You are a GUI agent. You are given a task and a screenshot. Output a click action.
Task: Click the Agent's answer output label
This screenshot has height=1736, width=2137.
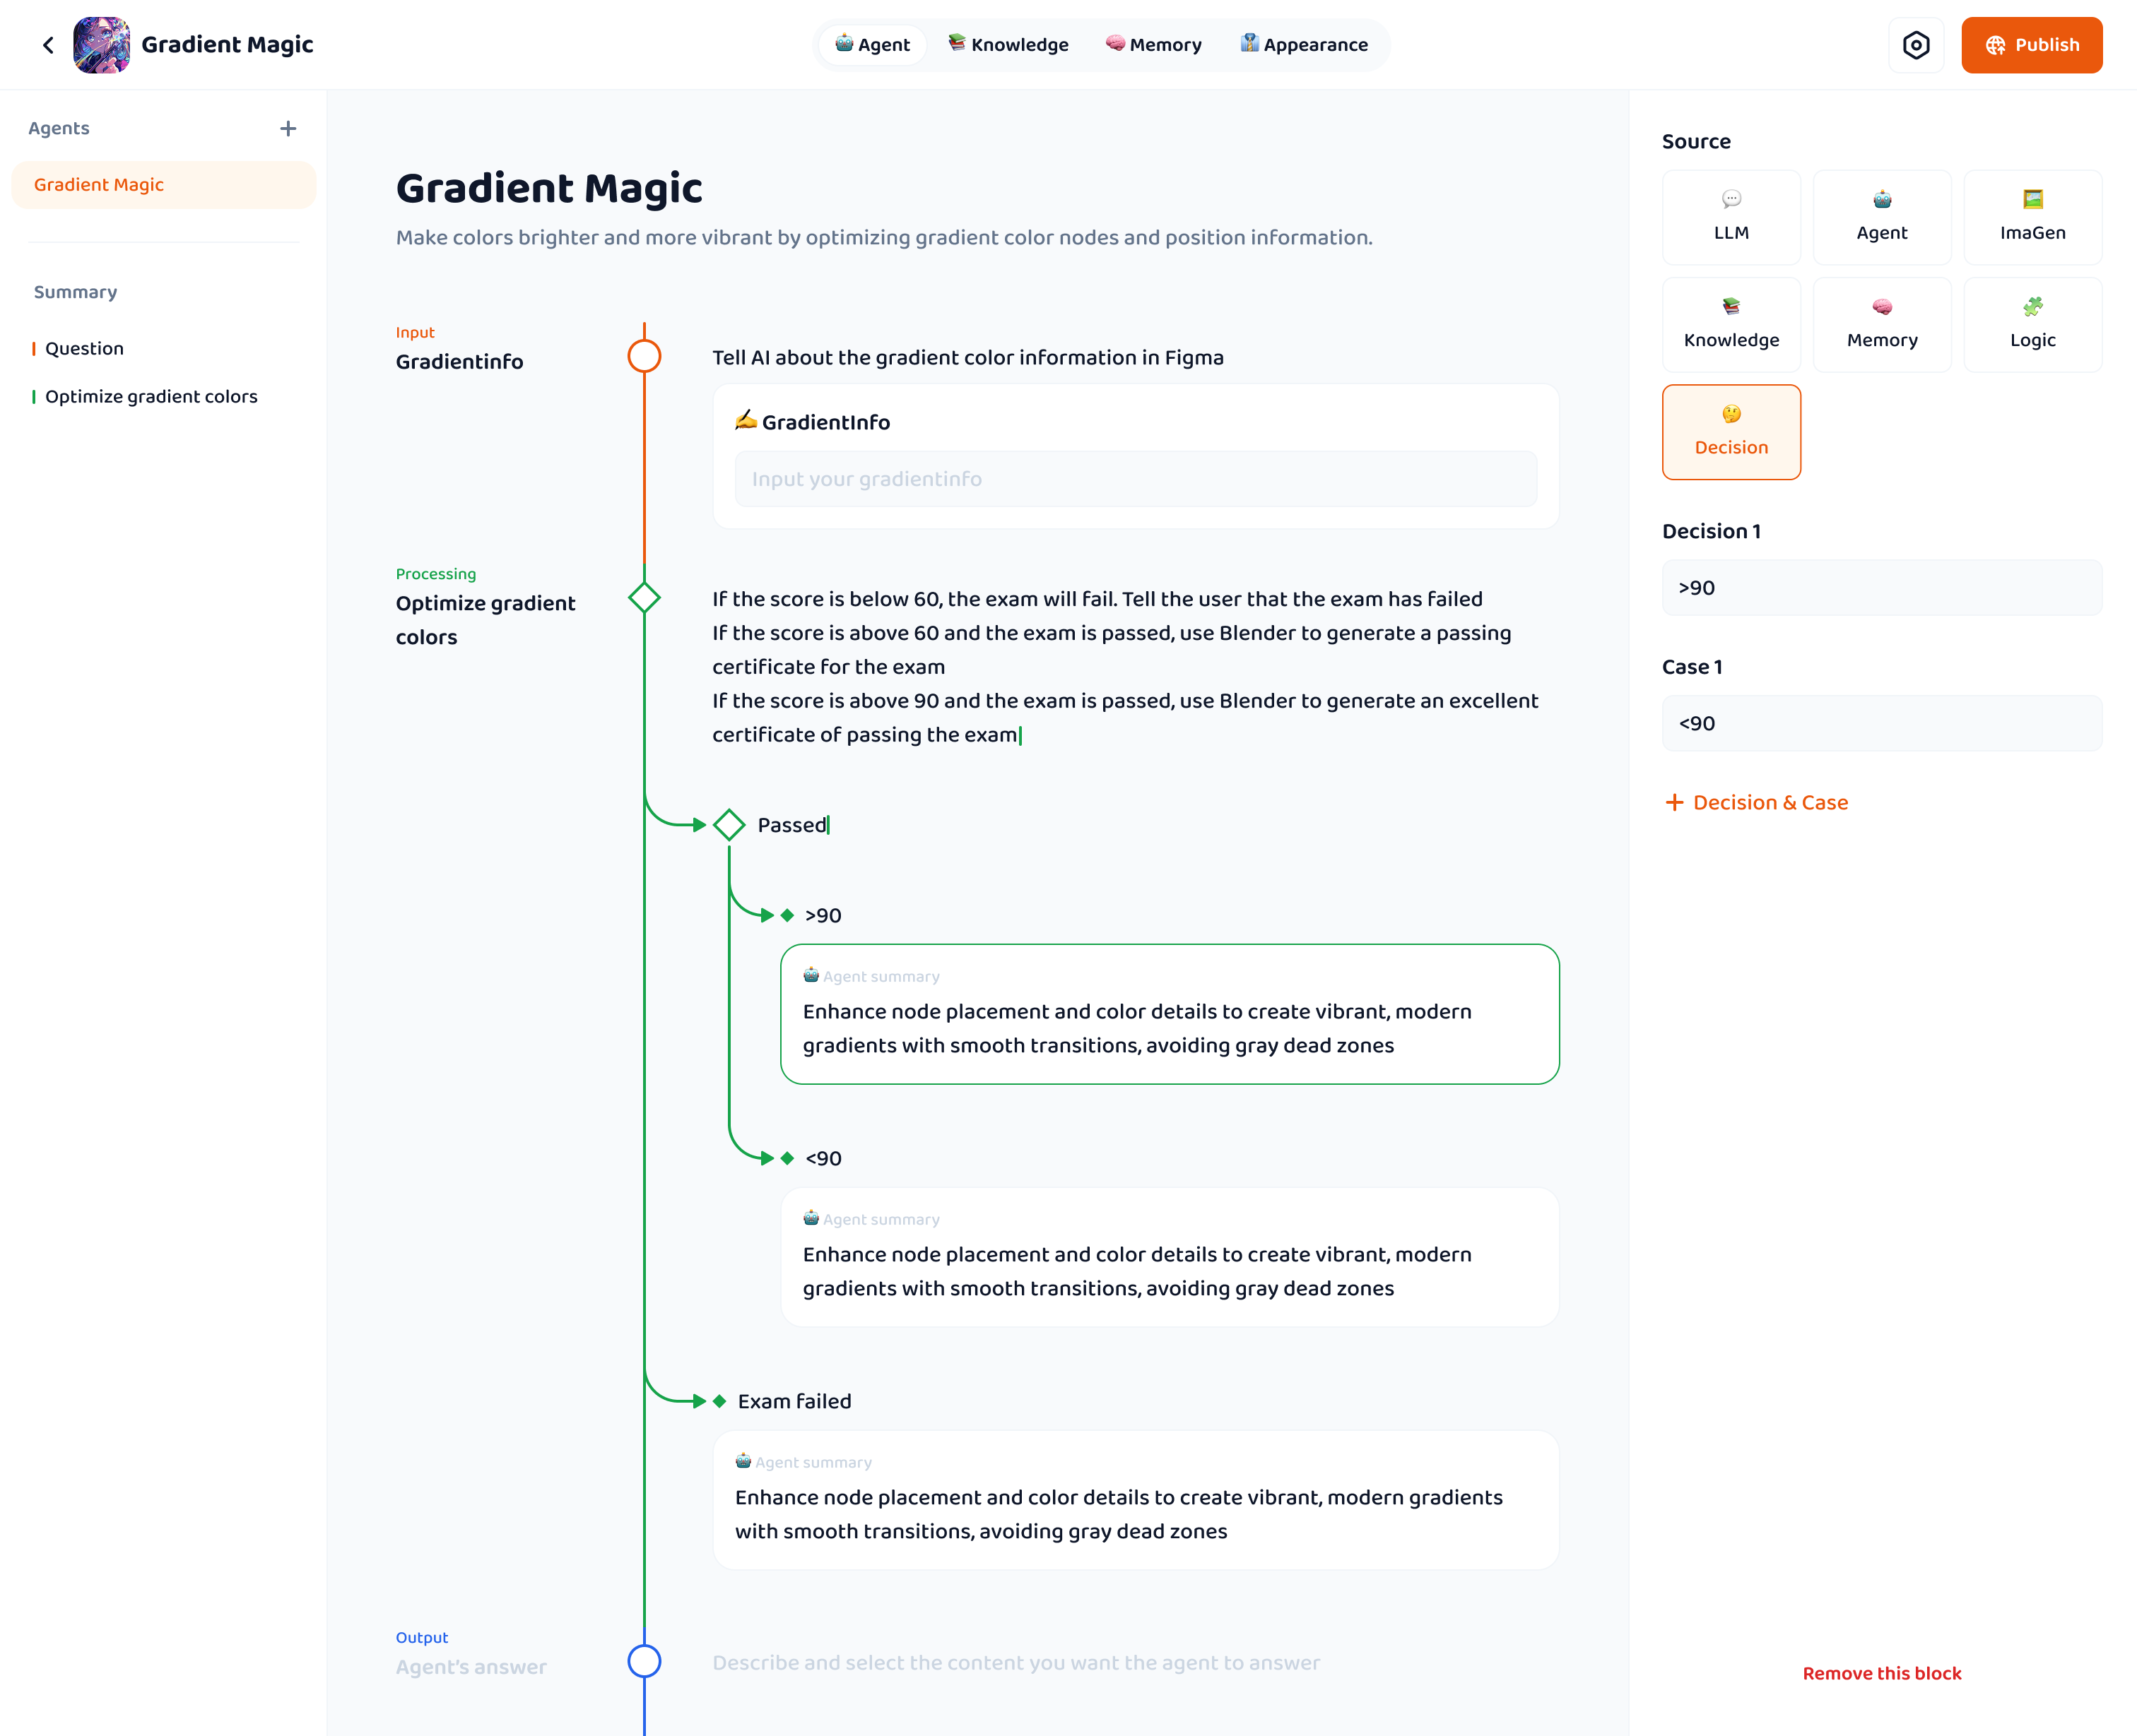(471, 1667)
